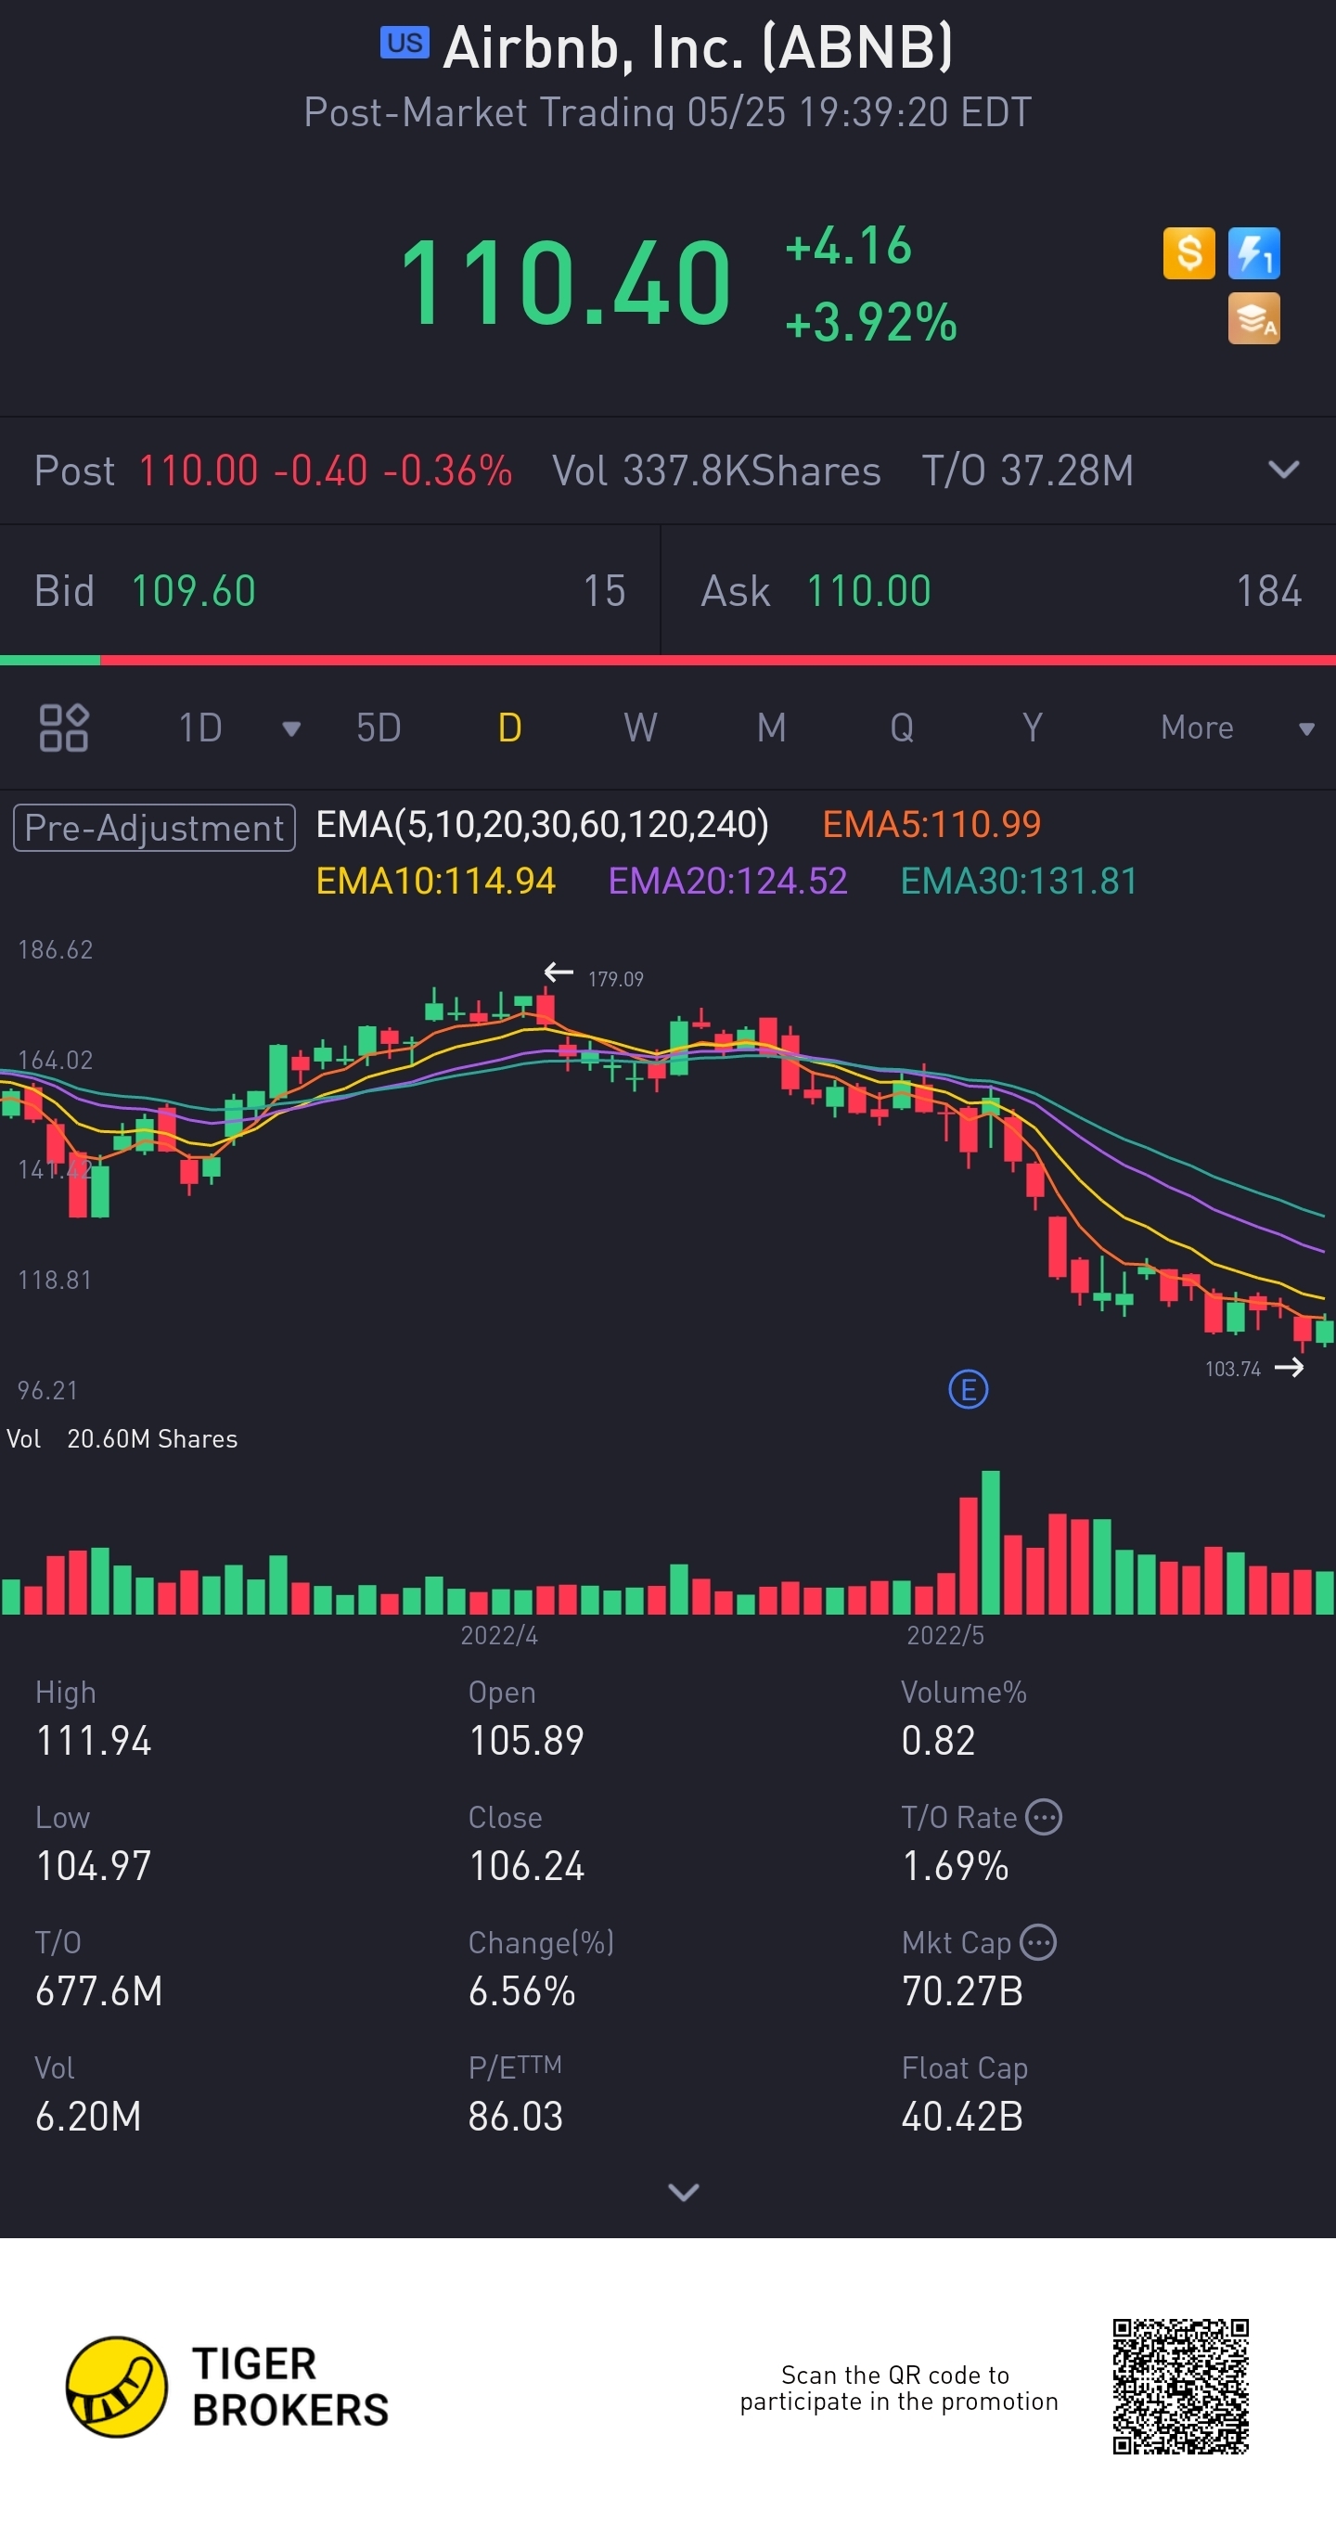The width and height of the screenshot is (1336, 2537).
Task: Tap the T/O Rate value 1.69%
Action: 955,1865
